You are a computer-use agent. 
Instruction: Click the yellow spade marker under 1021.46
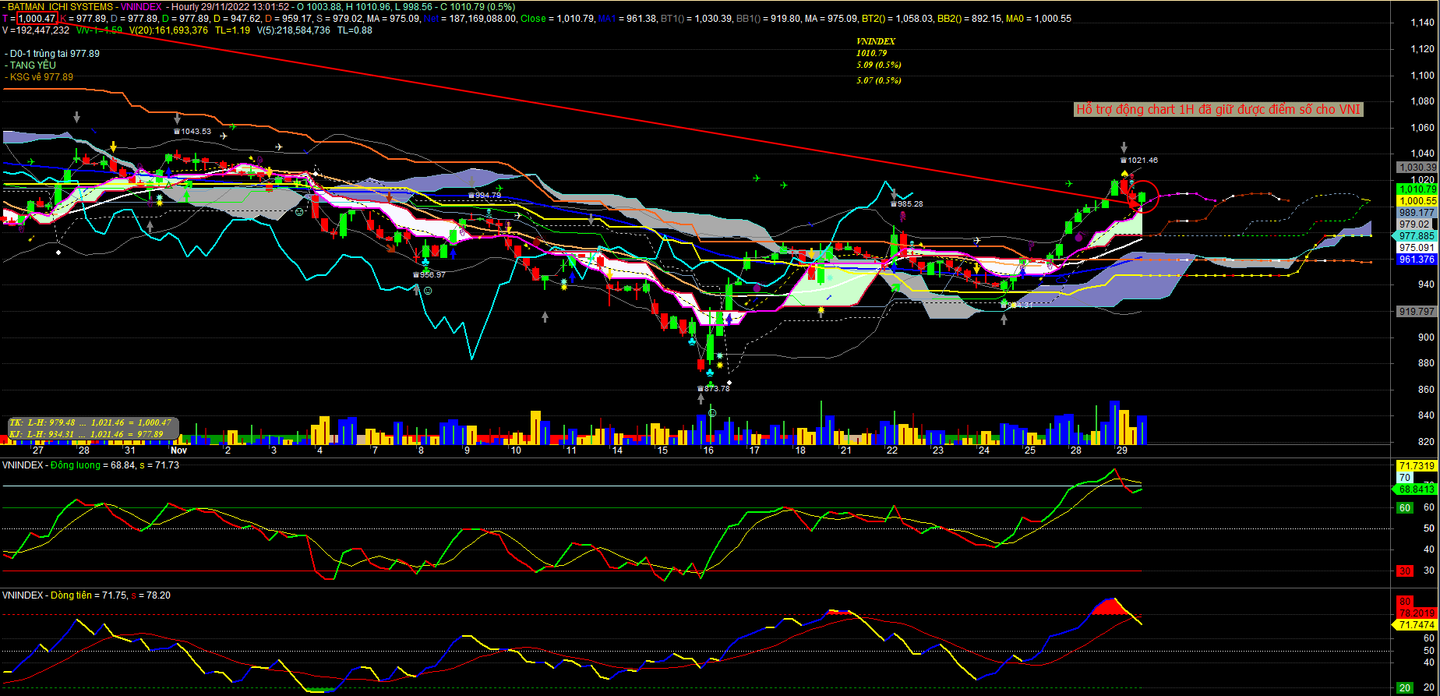(1124, 172)
